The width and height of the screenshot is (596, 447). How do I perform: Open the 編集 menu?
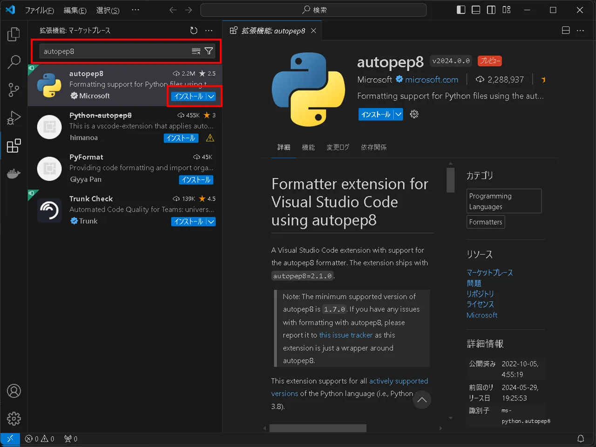pyautogui.click(x=75, y=10)
